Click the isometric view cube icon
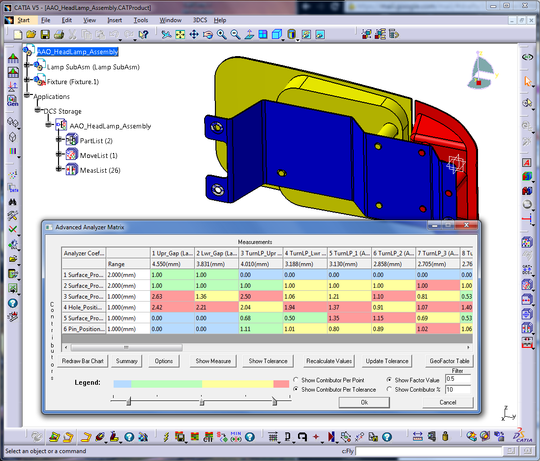This screenshot has width=540, height=461. pyautogui.click(x=278, y=34)
